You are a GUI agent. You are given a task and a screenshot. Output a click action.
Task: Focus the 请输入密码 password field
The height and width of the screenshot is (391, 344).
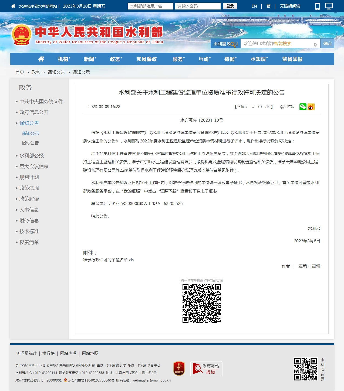click(198, 6)
